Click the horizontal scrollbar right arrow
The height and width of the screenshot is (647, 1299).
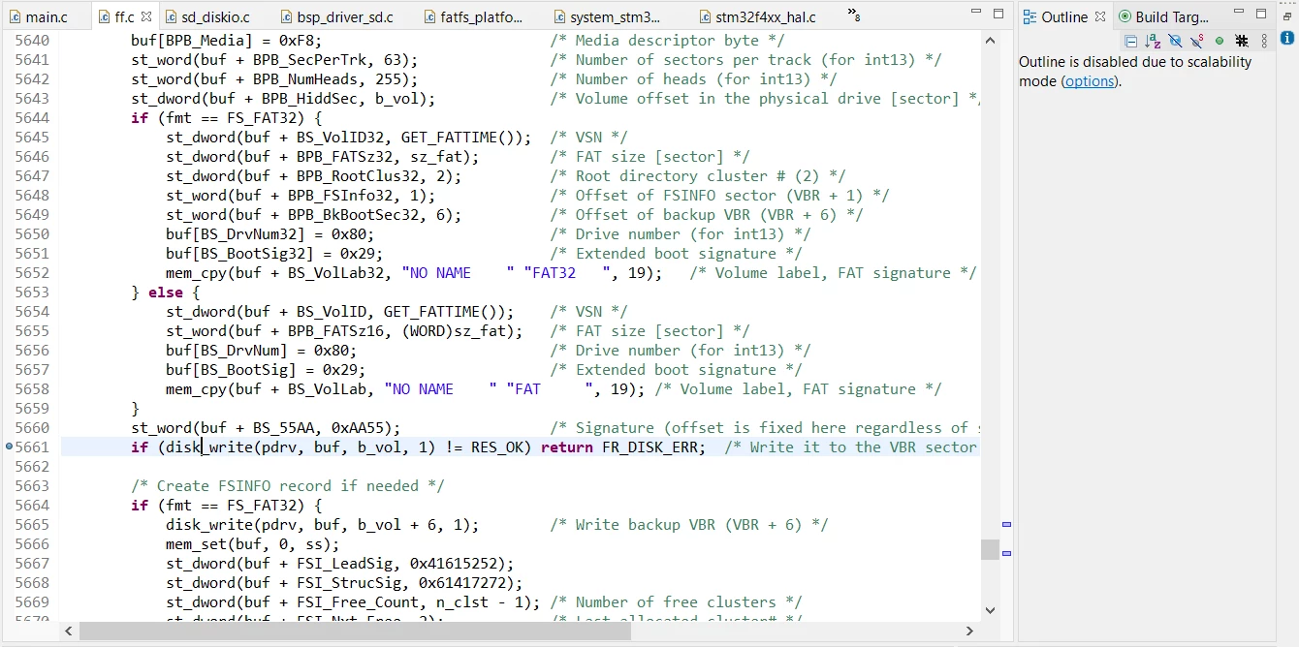tap(971, 631)
